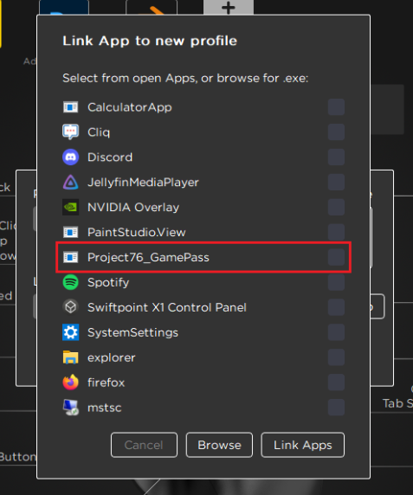Click the SystemSettings gear icon
This screenshot has height=495, width=413.
pos(70,332)
